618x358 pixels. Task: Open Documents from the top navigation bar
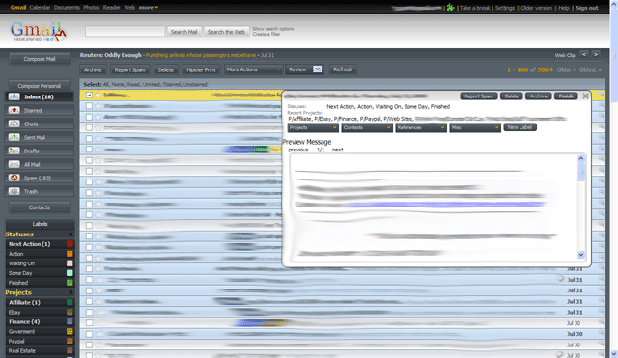(x=67, y=7)
